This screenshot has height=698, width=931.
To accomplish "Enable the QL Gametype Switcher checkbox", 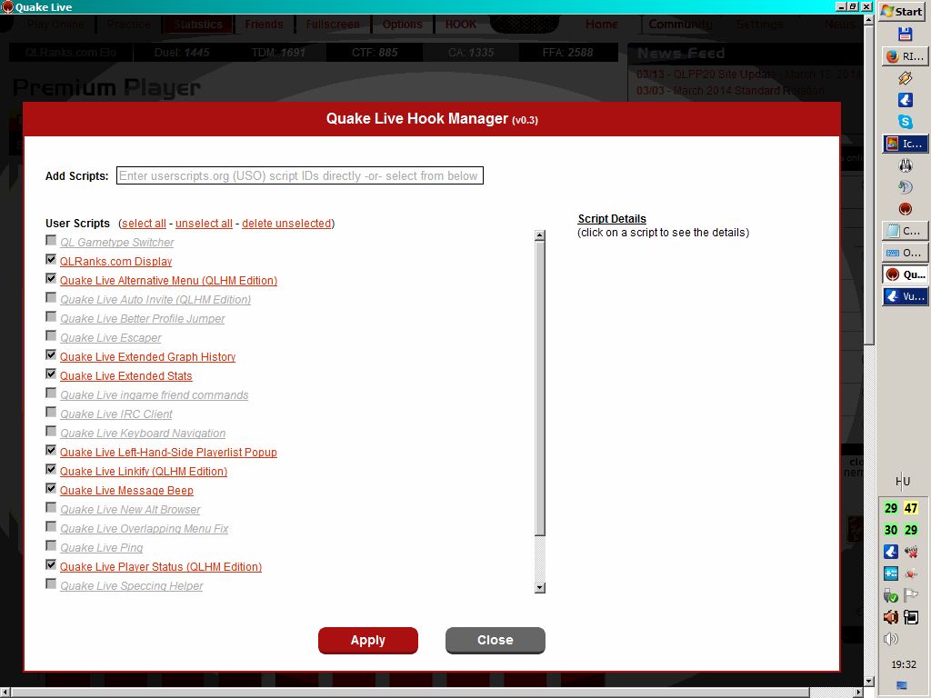I will (x=51, y=240).
